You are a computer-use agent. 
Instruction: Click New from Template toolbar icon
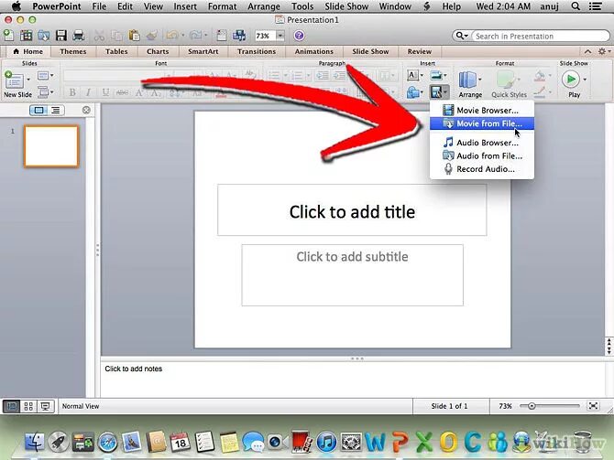coord(26,36)
